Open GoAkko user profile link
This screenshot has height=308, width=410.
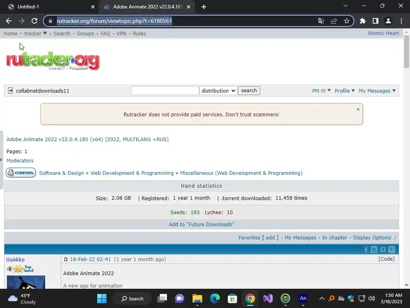click(x=16, y=259)
